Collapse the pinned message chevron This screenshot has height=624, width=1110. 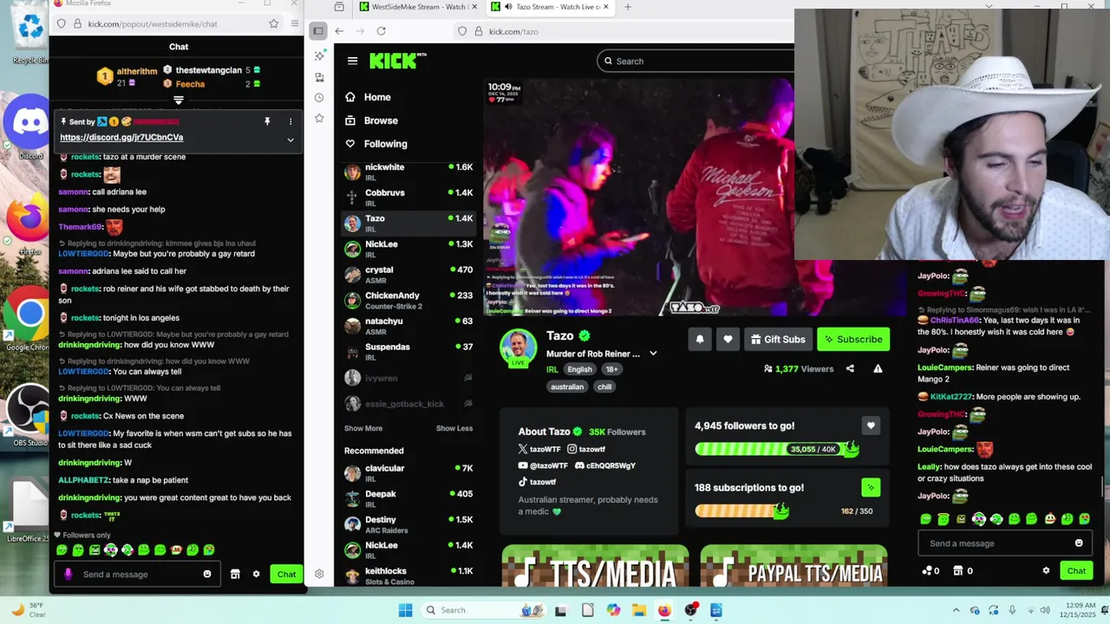(291, 140)
